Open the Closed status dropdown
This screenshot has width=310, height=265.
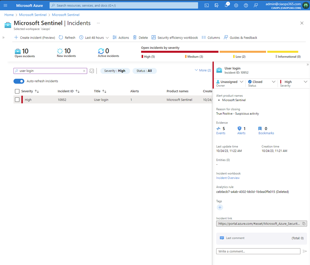262,82
